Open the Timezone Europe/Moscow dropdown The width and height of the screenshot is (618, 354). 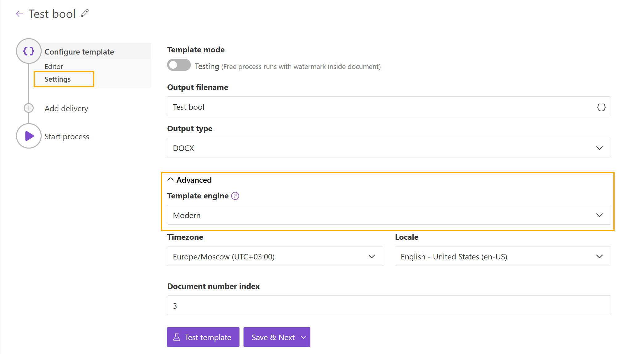point(275,256)
